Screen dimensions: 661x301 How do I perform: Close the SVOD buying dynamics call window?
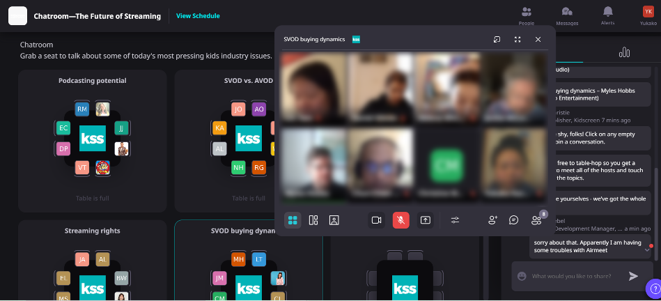[x=538, y=39]
